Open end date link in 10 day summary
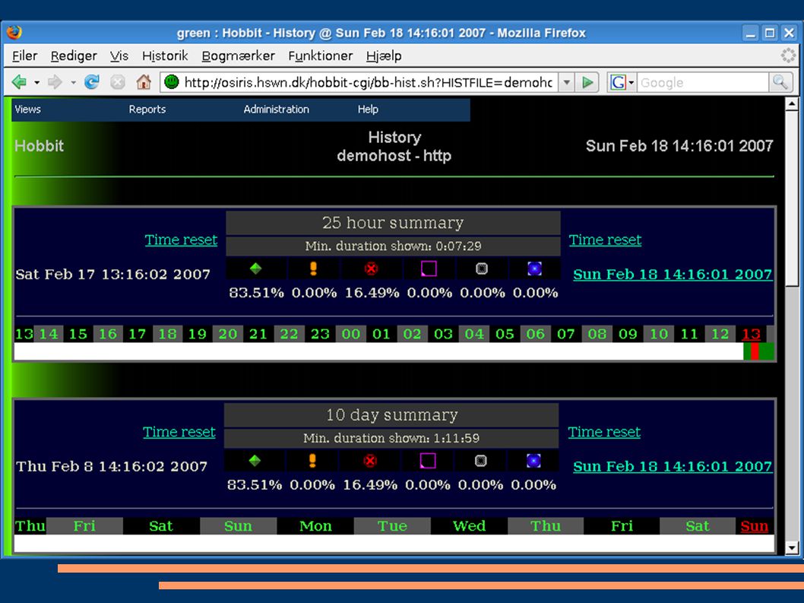 coord(673,466)
